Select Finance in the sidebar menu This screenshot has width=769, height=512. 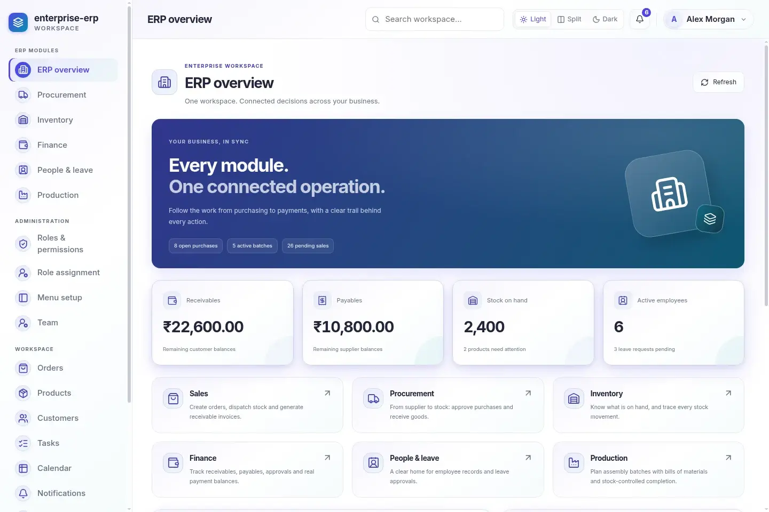pos(64,145)
